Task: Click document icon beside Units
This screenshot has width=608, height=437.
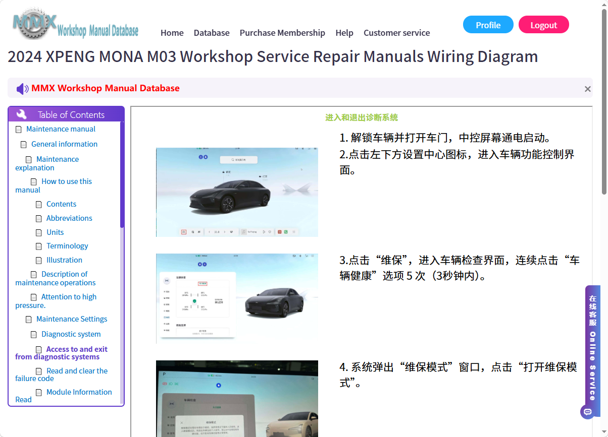Action: coord(39,233)
